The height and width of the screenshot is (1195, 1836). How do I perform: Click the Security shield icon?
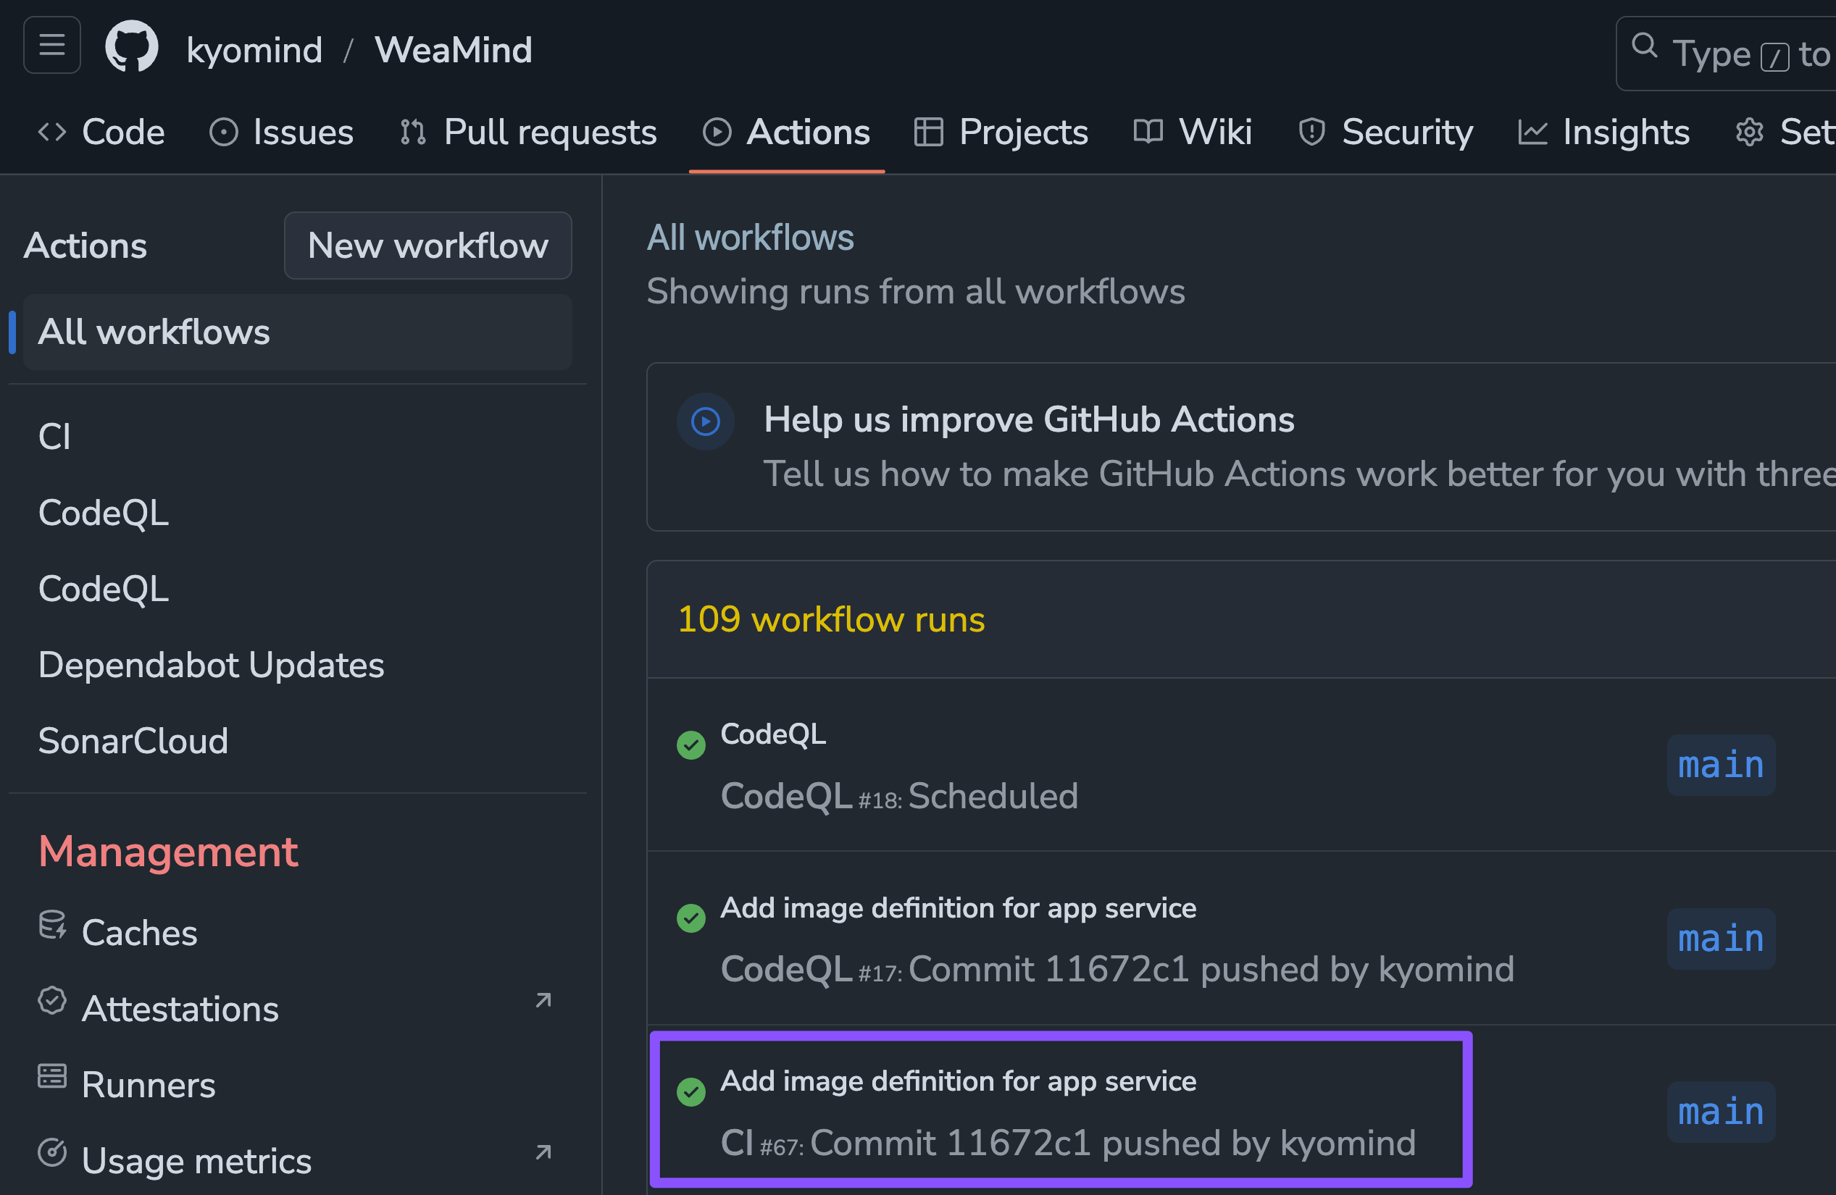pyautogui.click(x=1312, y=132)
